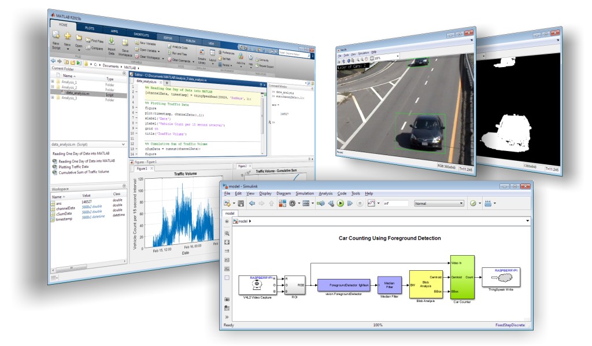This screenshot has height=346, width=592.
Task: Add a new editor tab with plus button
Action: click(166, 83)
